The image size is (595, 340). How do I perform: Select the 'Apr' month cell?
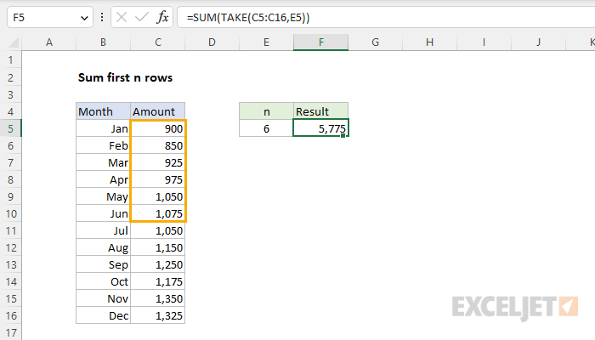click(x=103, y=179)
